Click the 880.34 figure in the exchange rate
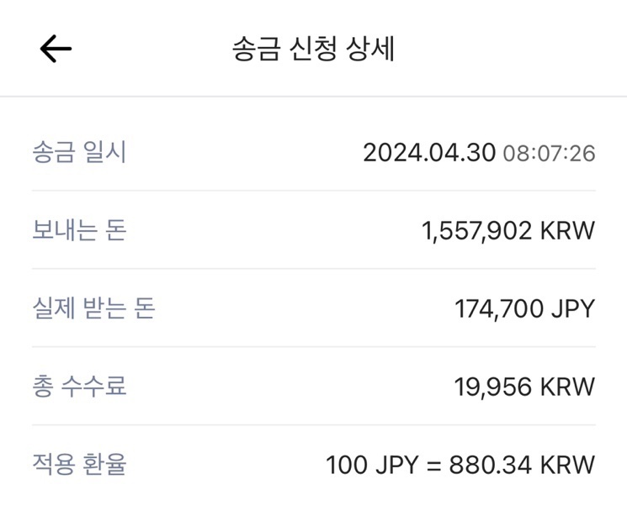Screen dimensions: 627x516 491,465
